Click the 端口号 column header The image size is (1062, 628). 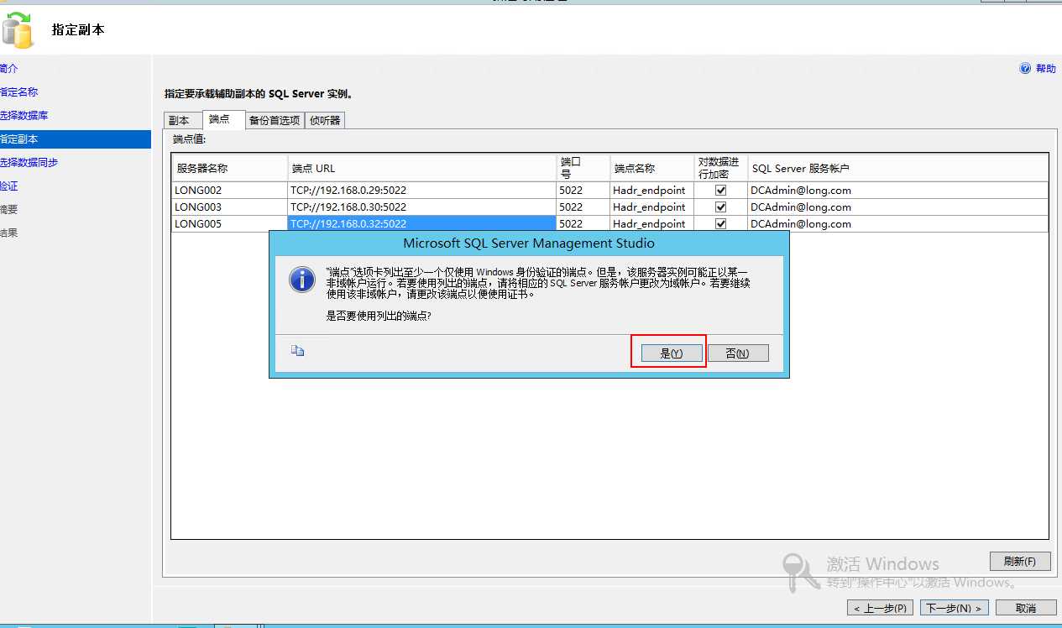coord(583,168)
